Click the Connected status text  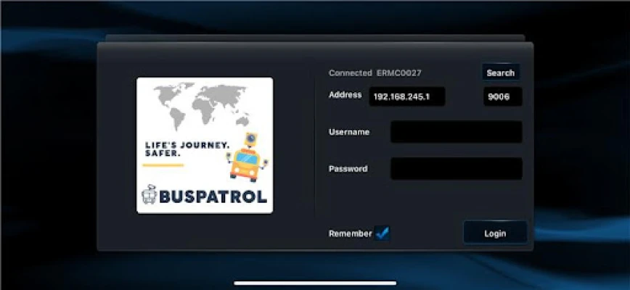(351, 73)
